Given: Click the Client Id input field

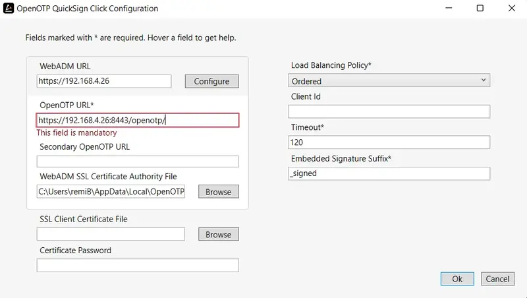Looking at the screenshot, I should coord(389,111).
